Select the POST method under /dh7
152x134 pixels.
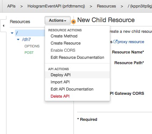(x=29, y=52)
